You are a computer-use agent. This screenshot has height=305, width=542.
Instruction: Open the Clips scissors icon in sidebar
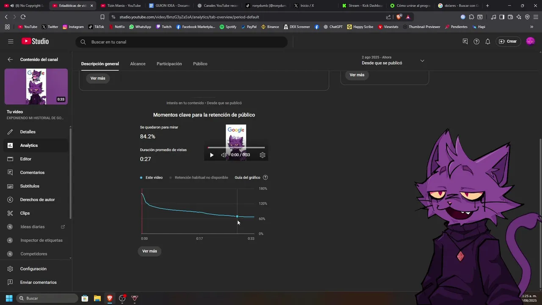(11, 213)
